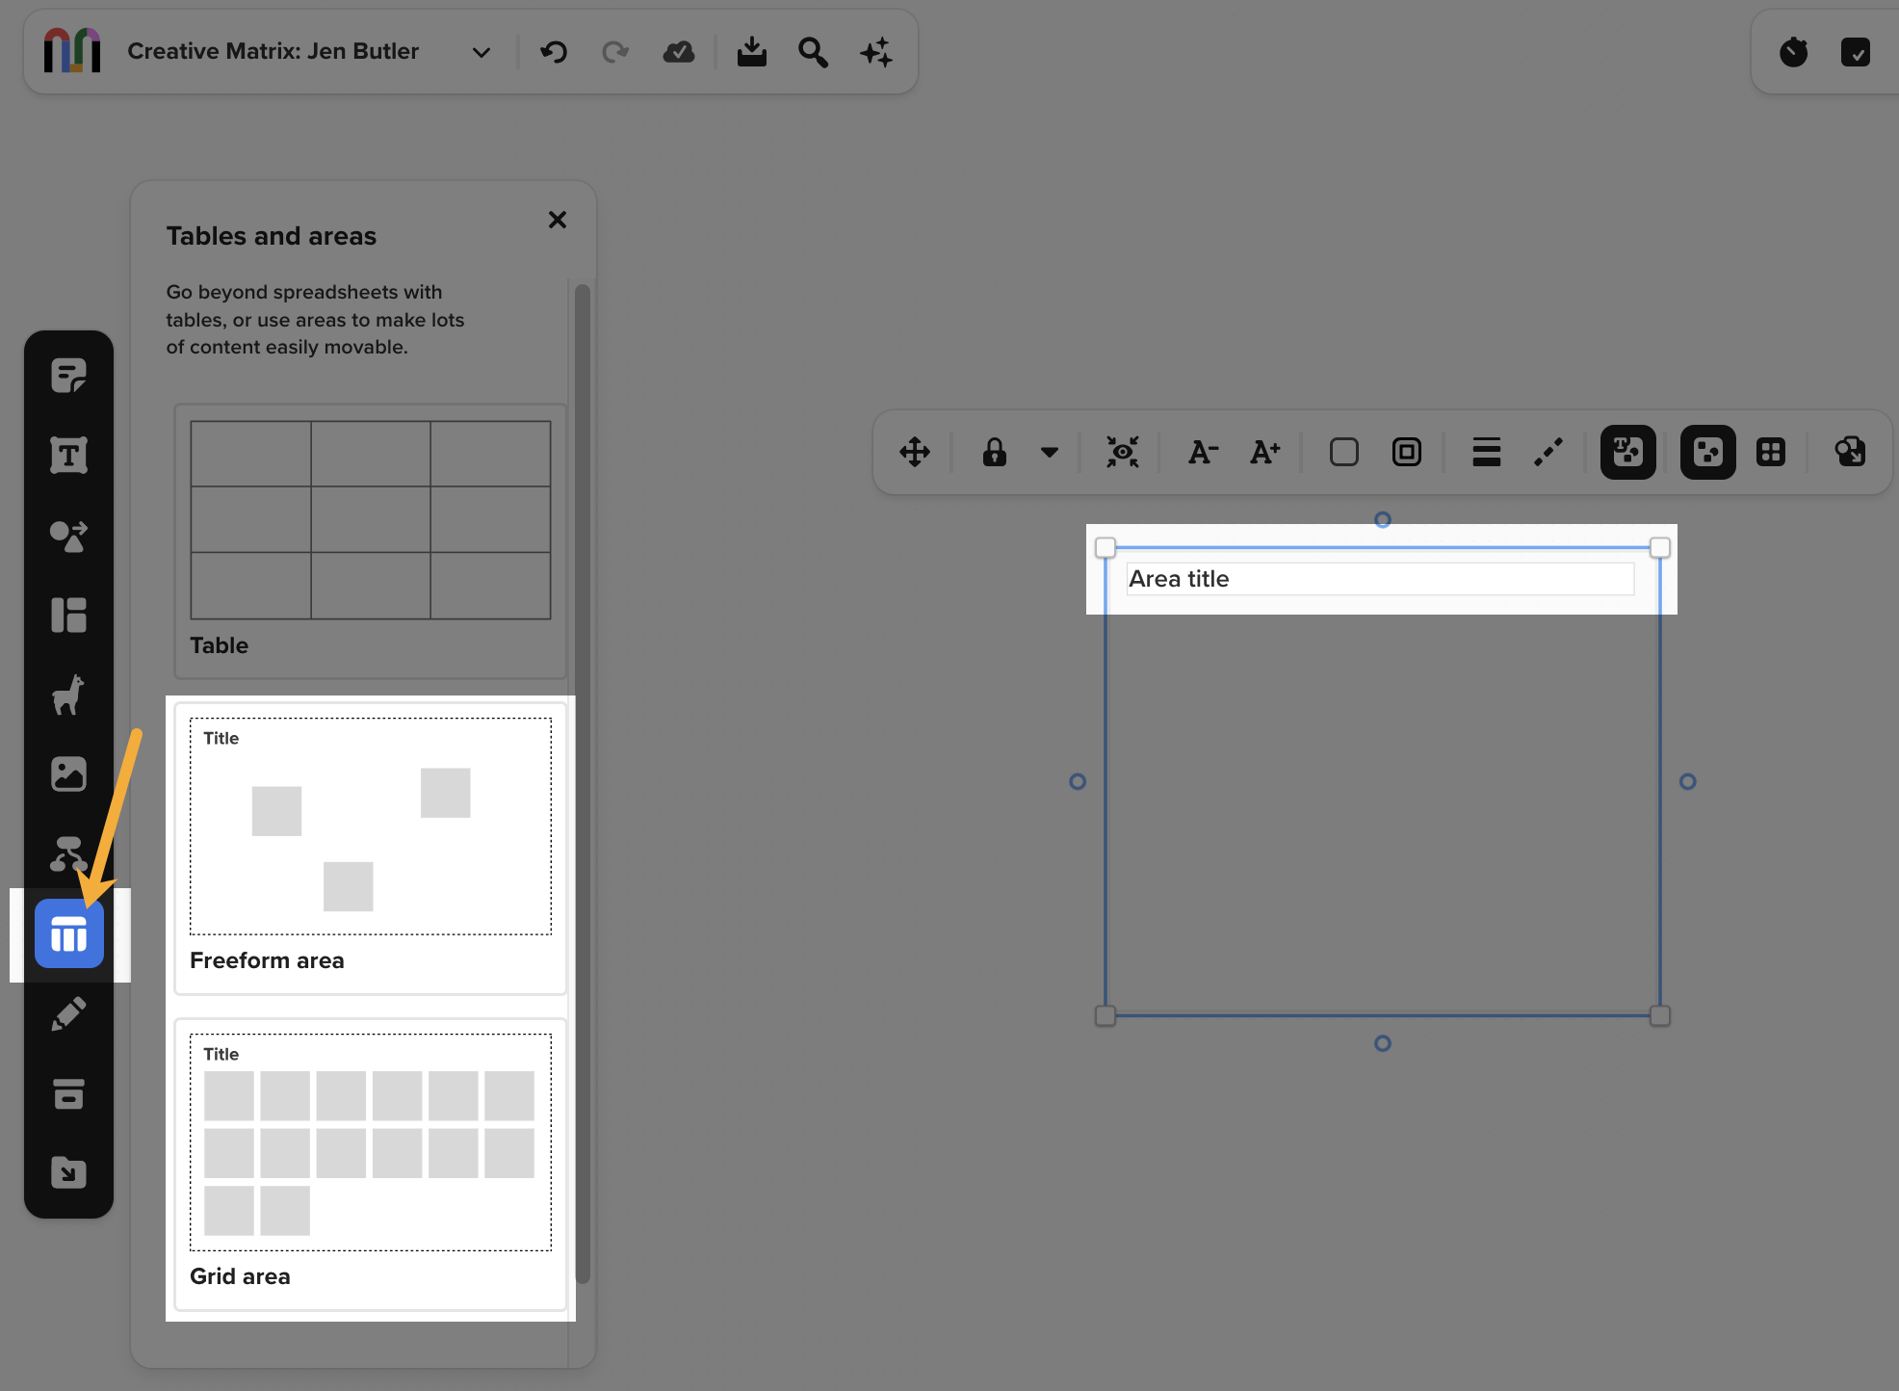Open the content library archive icon
The image size is (1899, 1391).
click(x=68, y=1094)
